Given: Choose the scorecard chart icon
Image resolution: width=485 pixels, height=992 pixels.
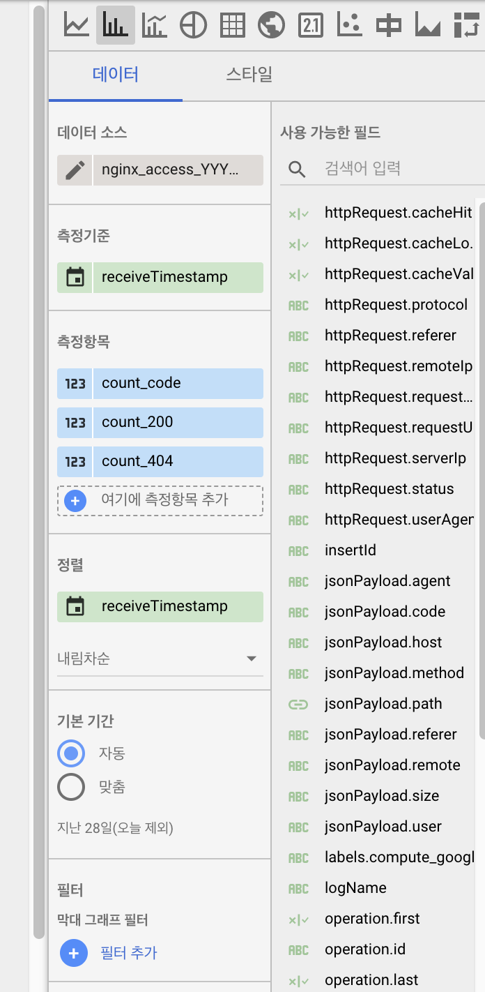Looking at the screenshot, I should point(310,25).
